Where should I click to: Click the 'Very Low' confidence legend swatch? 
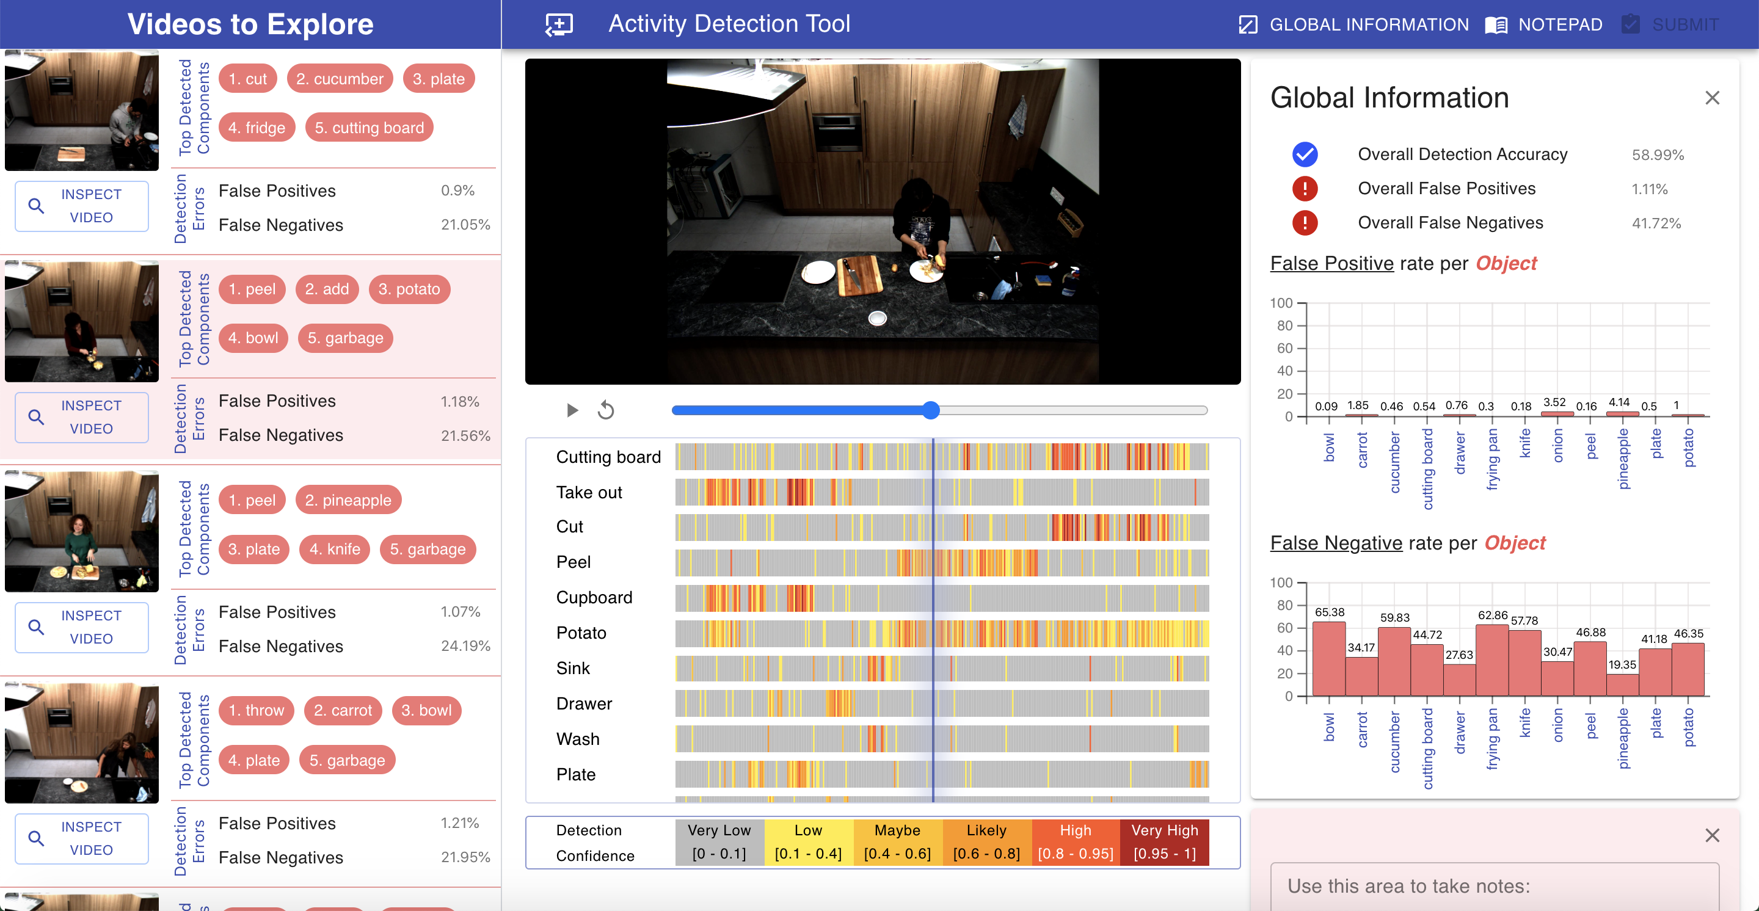pos(719,842)
